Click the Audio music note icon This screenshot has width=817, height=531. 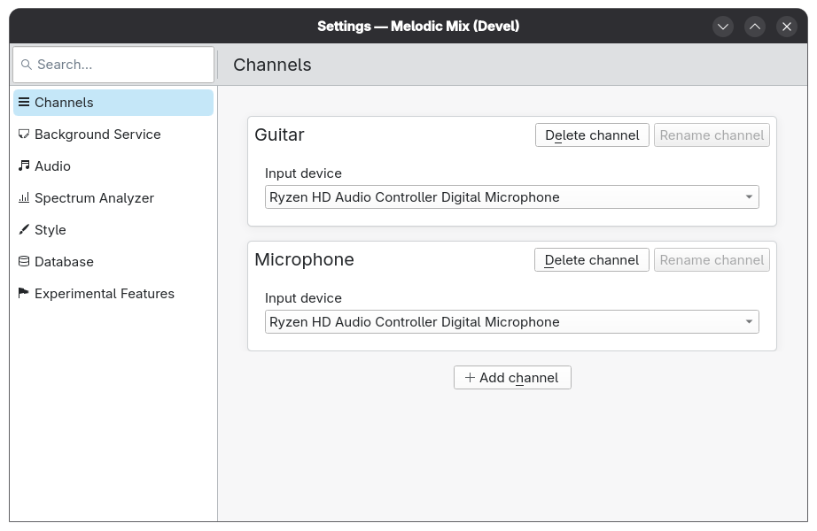click(24, 166)
